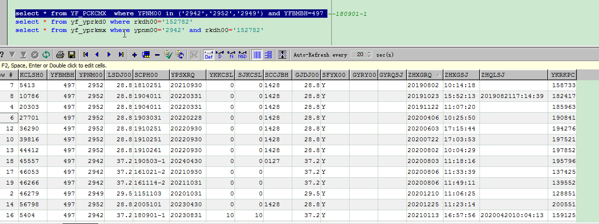Go to the next record arrow
Image resolution: width=599 pixels, height=224 pixels.
108,55
